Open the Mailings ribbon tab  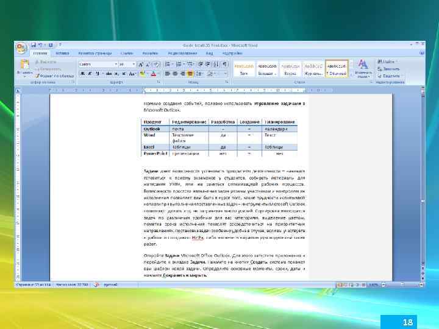point(150,53)
